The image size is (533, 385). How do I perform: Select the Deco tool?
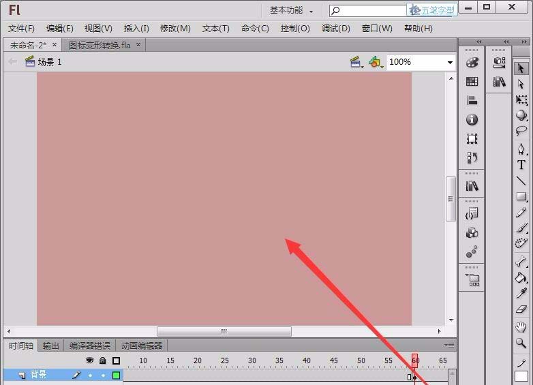(x=521, y=243)
